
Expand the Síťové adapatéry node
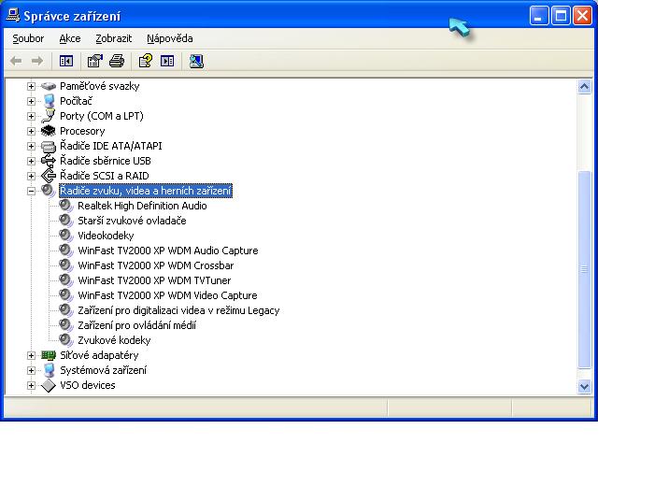coord(31,355)
